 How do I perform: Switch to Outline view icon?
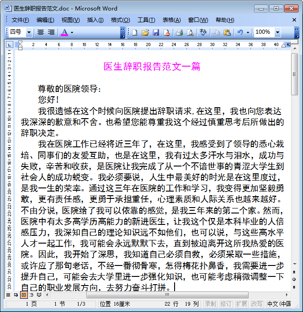[32, 295]
